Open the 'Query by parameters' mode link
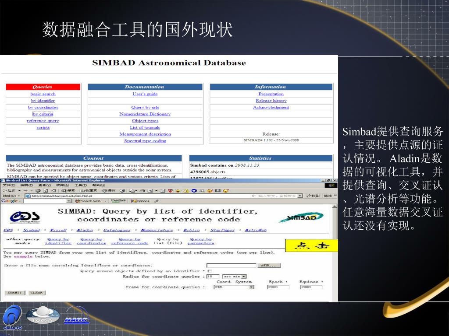The image size is (449, 336). coord(201,241)
